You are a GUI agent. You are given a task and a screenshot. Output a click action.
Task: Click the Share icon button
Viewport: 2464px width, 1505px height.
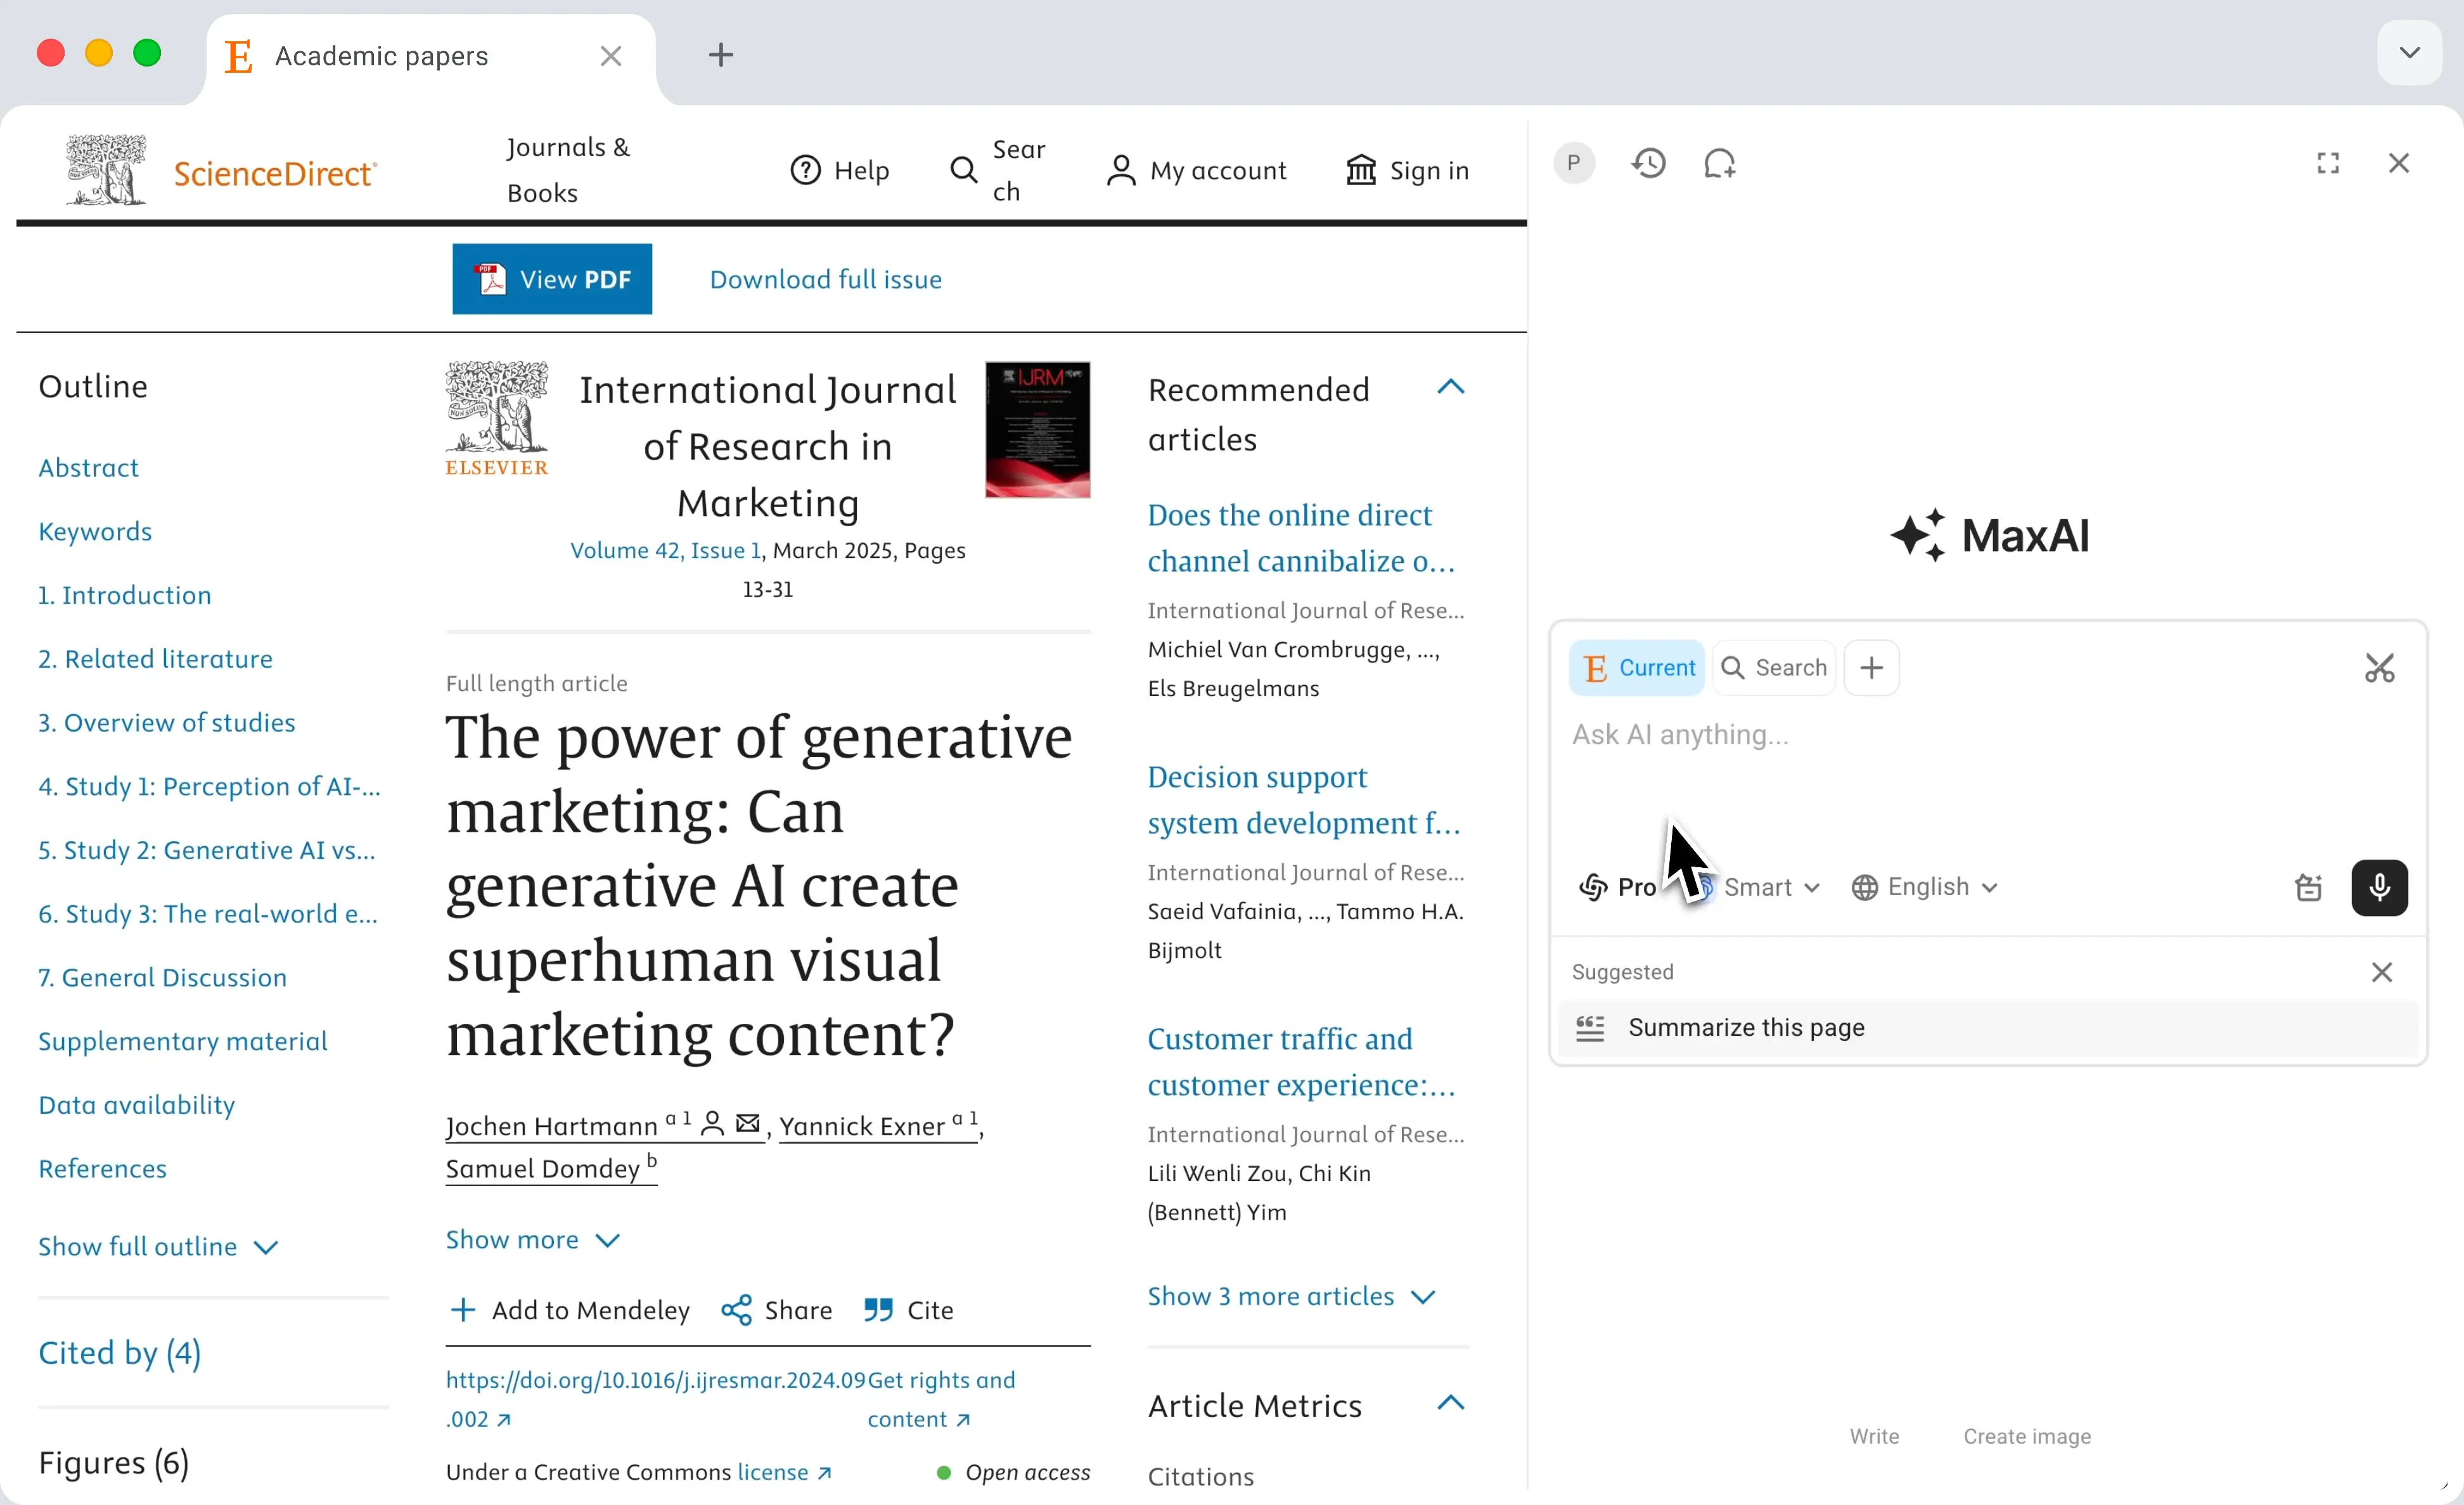776,1310
